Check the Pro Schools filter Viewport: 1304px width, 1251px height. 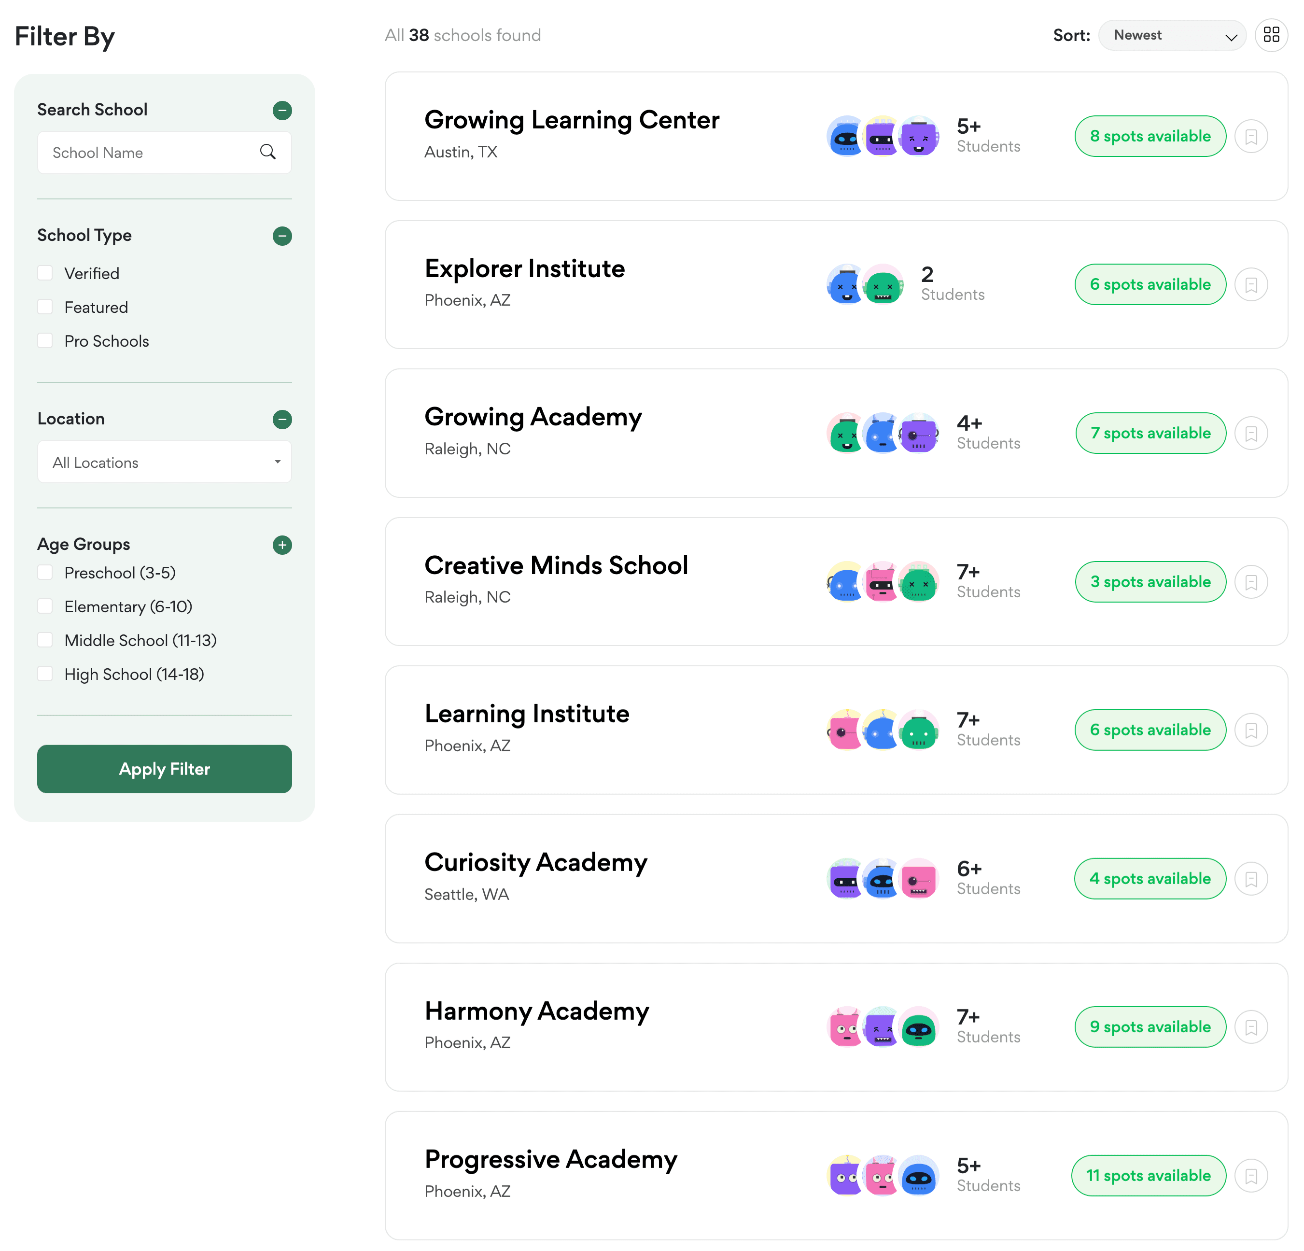pyautogui.click(x=45, y=341)
